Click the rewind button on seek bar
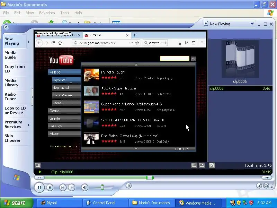The height and width of the screenshot is (208, 277). [x=39, y=177]
